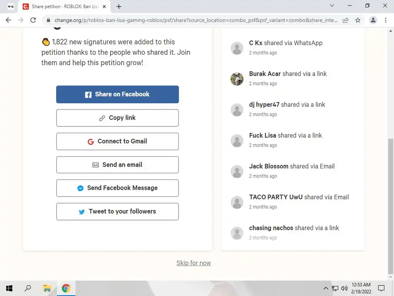Click chasing nachos avatar icon
This screenshot has width=394, height=296.
237,233
